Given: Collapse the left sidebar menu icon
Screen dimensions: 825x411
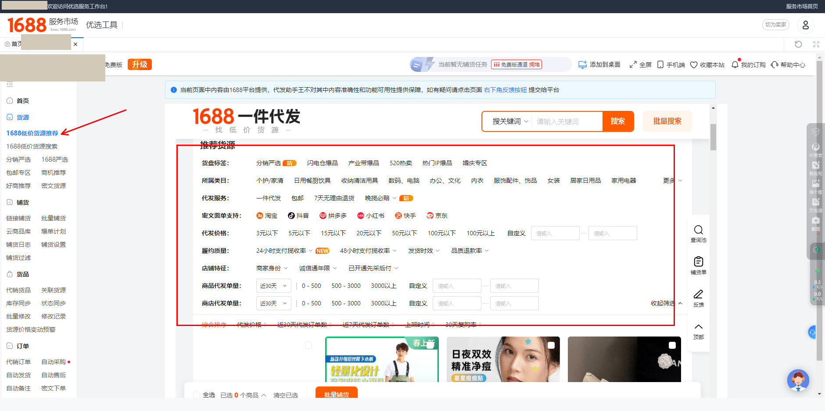Looking at the screenshot, I should click(x=10, y=84).
